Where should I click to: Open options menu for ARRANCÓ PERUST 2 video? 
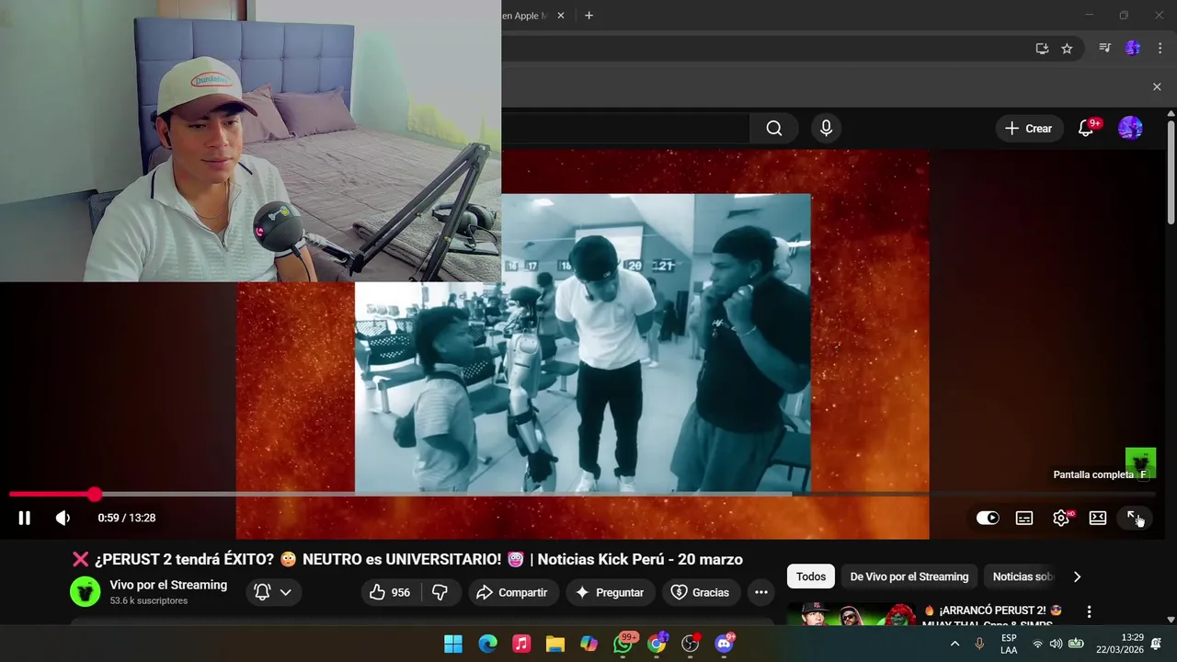pyautogui.click(x=1089, y=612)
